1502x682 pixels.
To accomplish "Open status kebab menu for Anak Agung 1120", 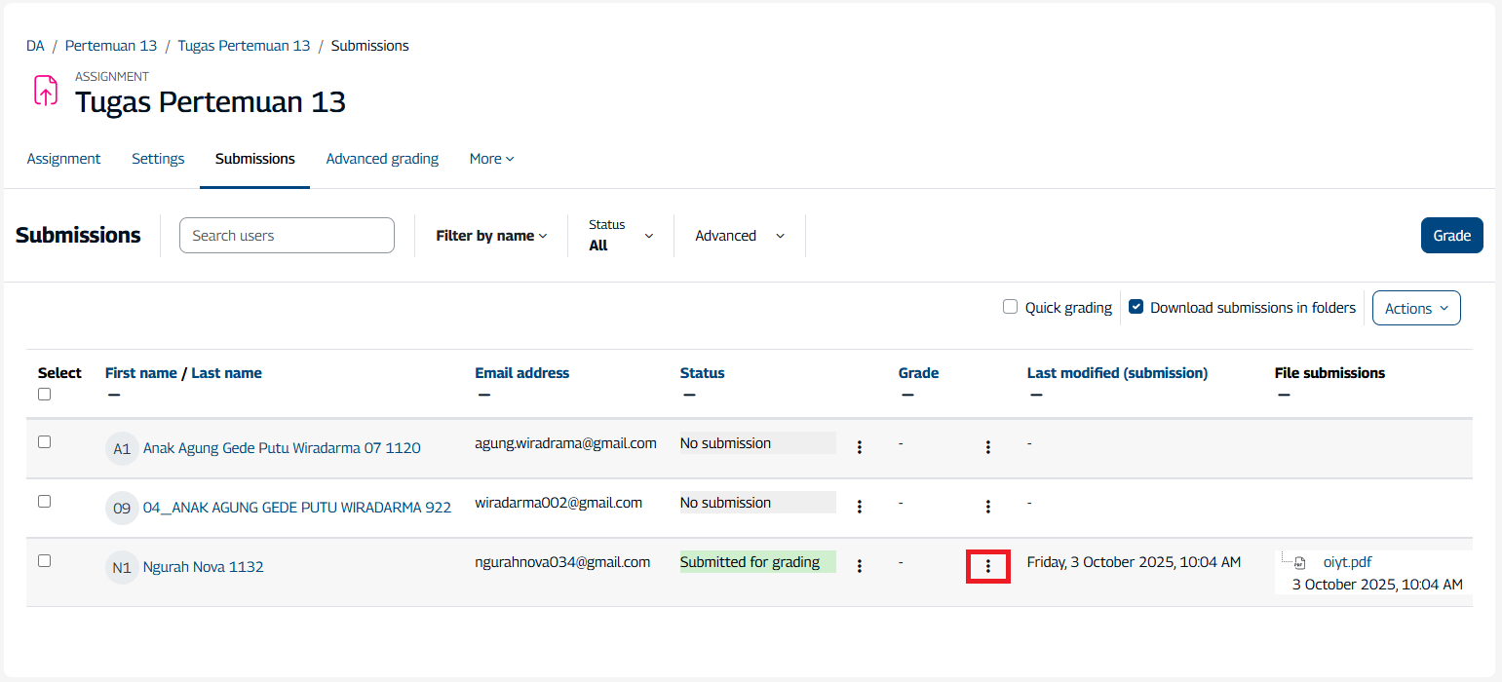I will click(x=859, y=447).
